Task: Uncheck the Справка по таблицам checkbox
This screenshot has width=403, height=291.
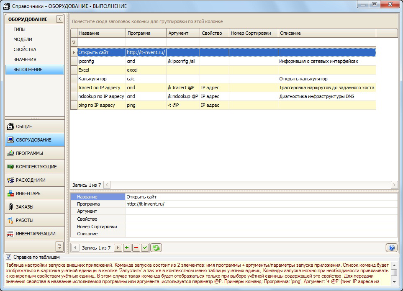Action: 8,257
